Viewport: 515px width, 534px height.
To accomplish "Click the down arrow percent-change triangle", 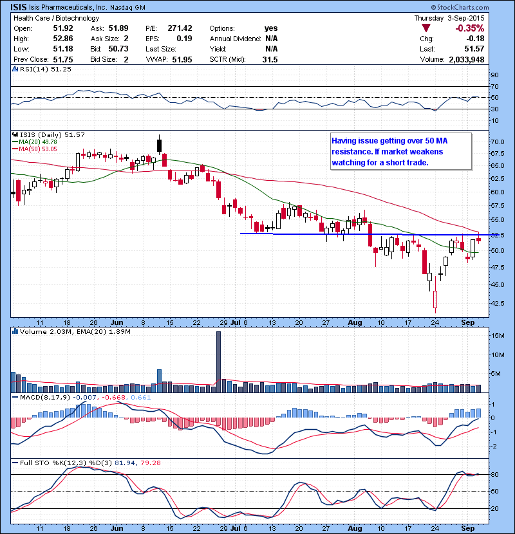I will [426, 28].
